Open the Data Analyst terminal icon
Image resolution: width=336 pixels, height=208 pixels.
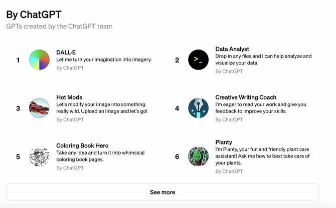tap(198, 60)
